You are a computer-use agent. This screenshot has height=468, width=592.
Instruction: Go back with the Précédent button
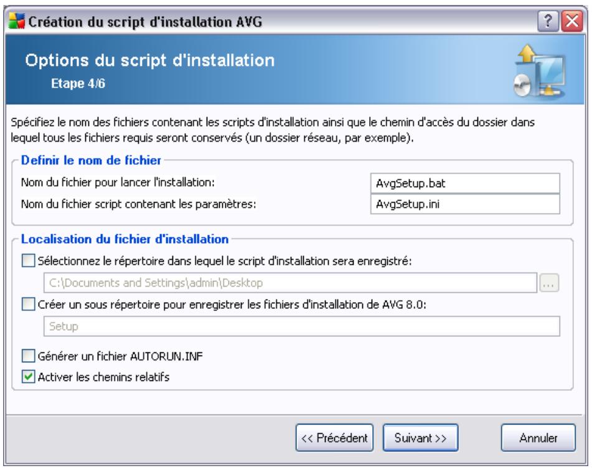pyautogui.click(x=334, y=438)
